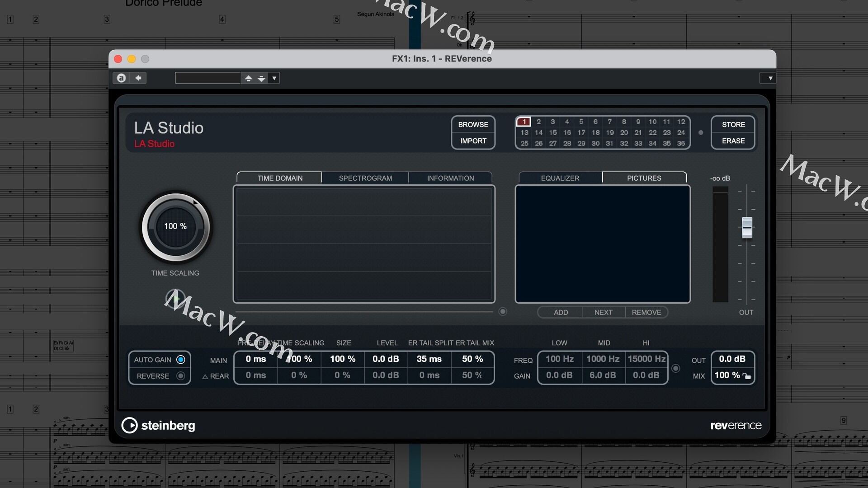The image size is (868, 488).
Task: Click low gain 0.0 dB value
Action: [x=560, y=375]
